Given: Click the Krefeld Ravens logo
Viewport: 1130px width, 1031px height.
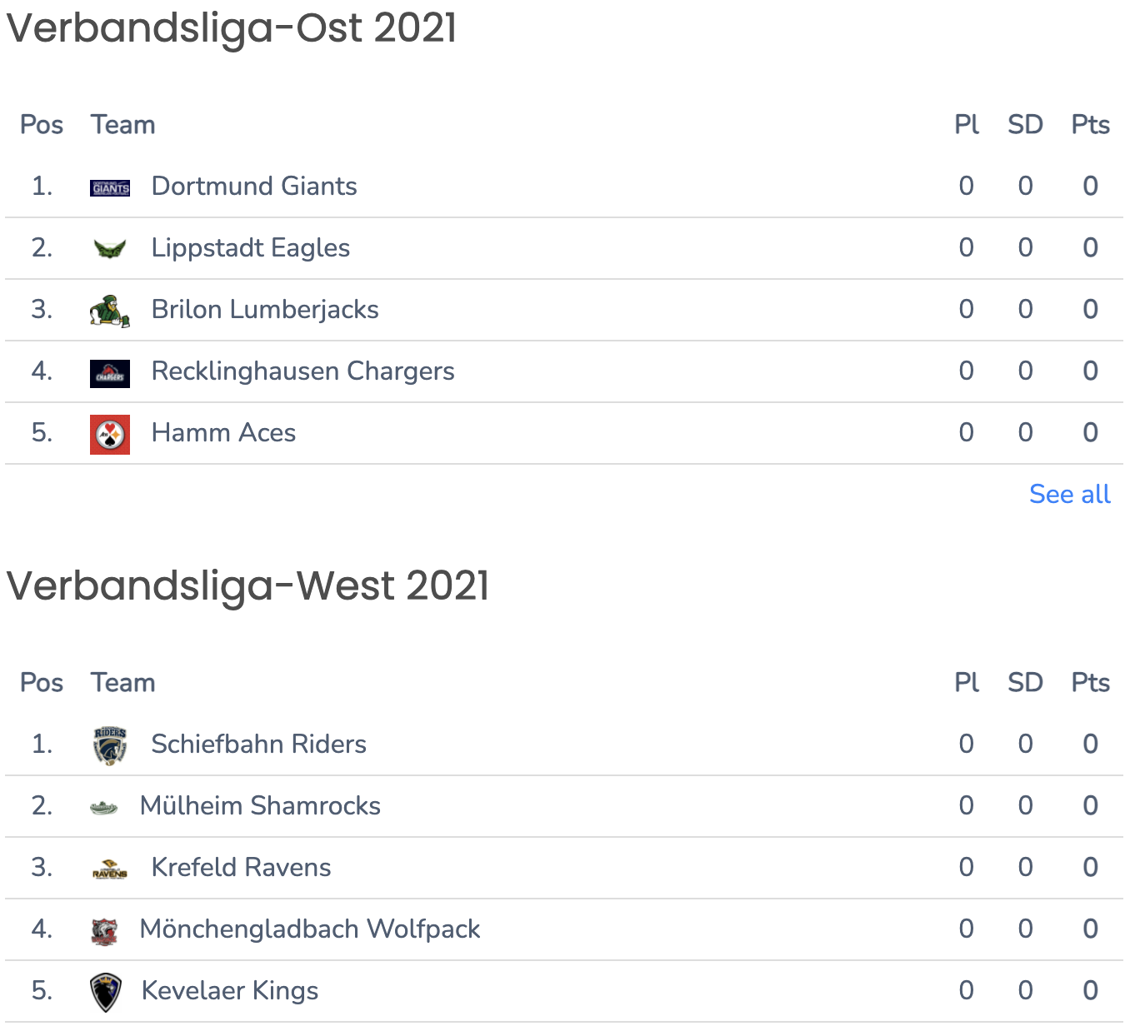Looking at the screenshot, I should [110, 869].
